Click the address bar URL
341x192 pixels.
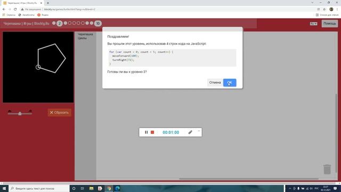point(70,10)
